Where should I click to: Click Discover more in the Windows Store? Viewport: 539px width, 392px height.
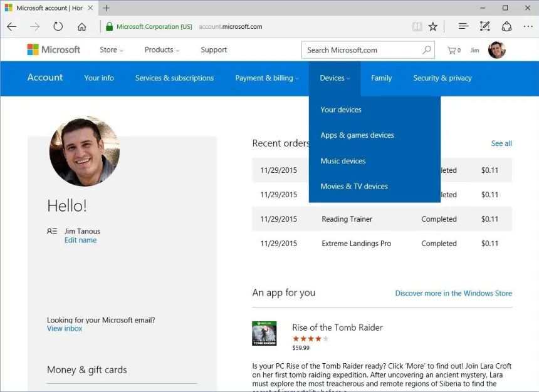453,293
